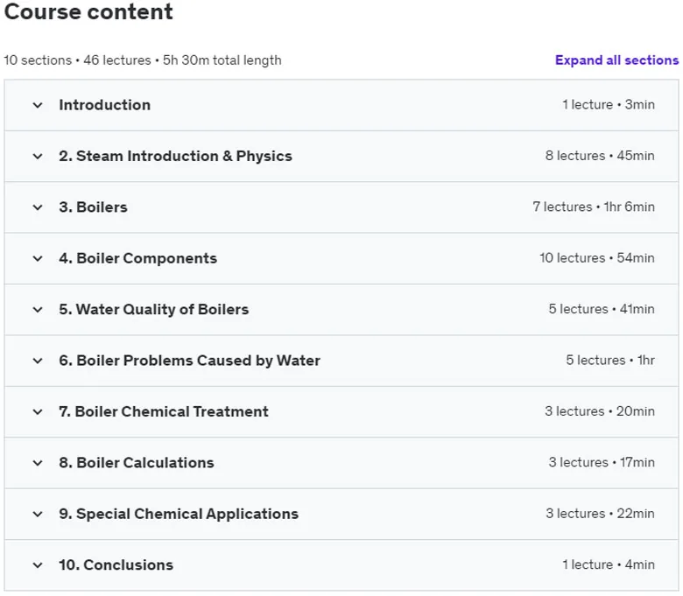Expand the Introduction section chevron

38,105
